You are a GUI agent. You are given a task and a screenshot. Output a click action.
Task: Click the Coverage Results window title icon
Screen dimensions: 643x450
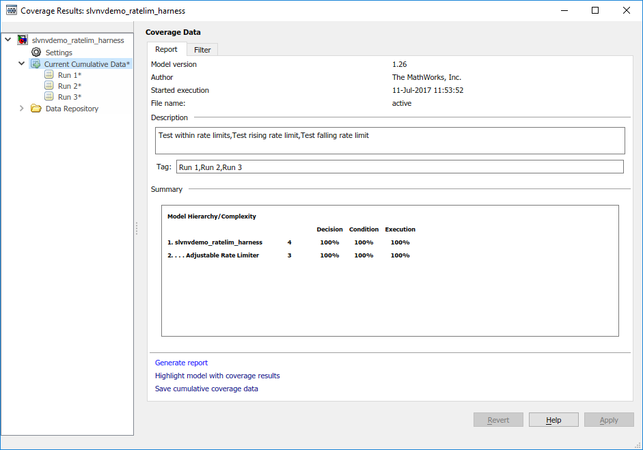pyautogui.click(x=12, y=10)
